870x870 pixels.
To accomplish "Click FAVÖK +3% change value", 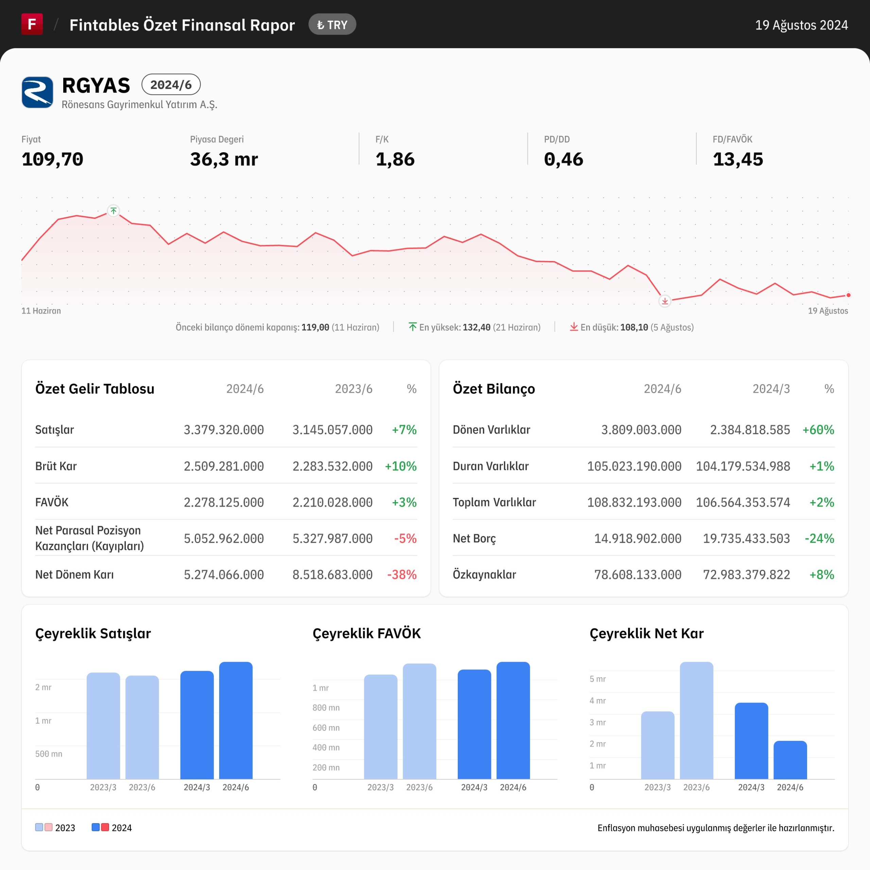I will point(404,502).
